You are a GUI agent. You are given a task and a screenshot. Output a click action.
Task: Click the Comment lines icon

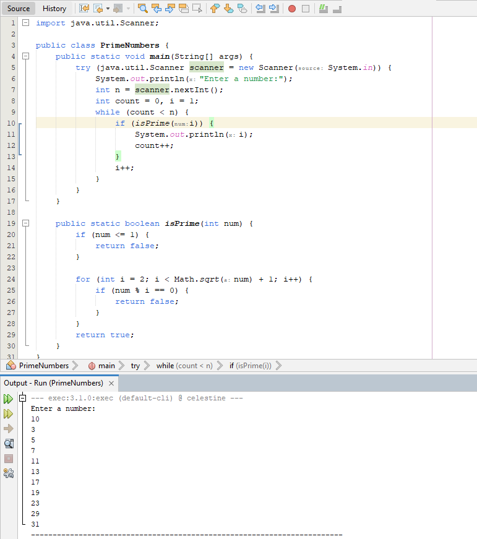(324, 8)
